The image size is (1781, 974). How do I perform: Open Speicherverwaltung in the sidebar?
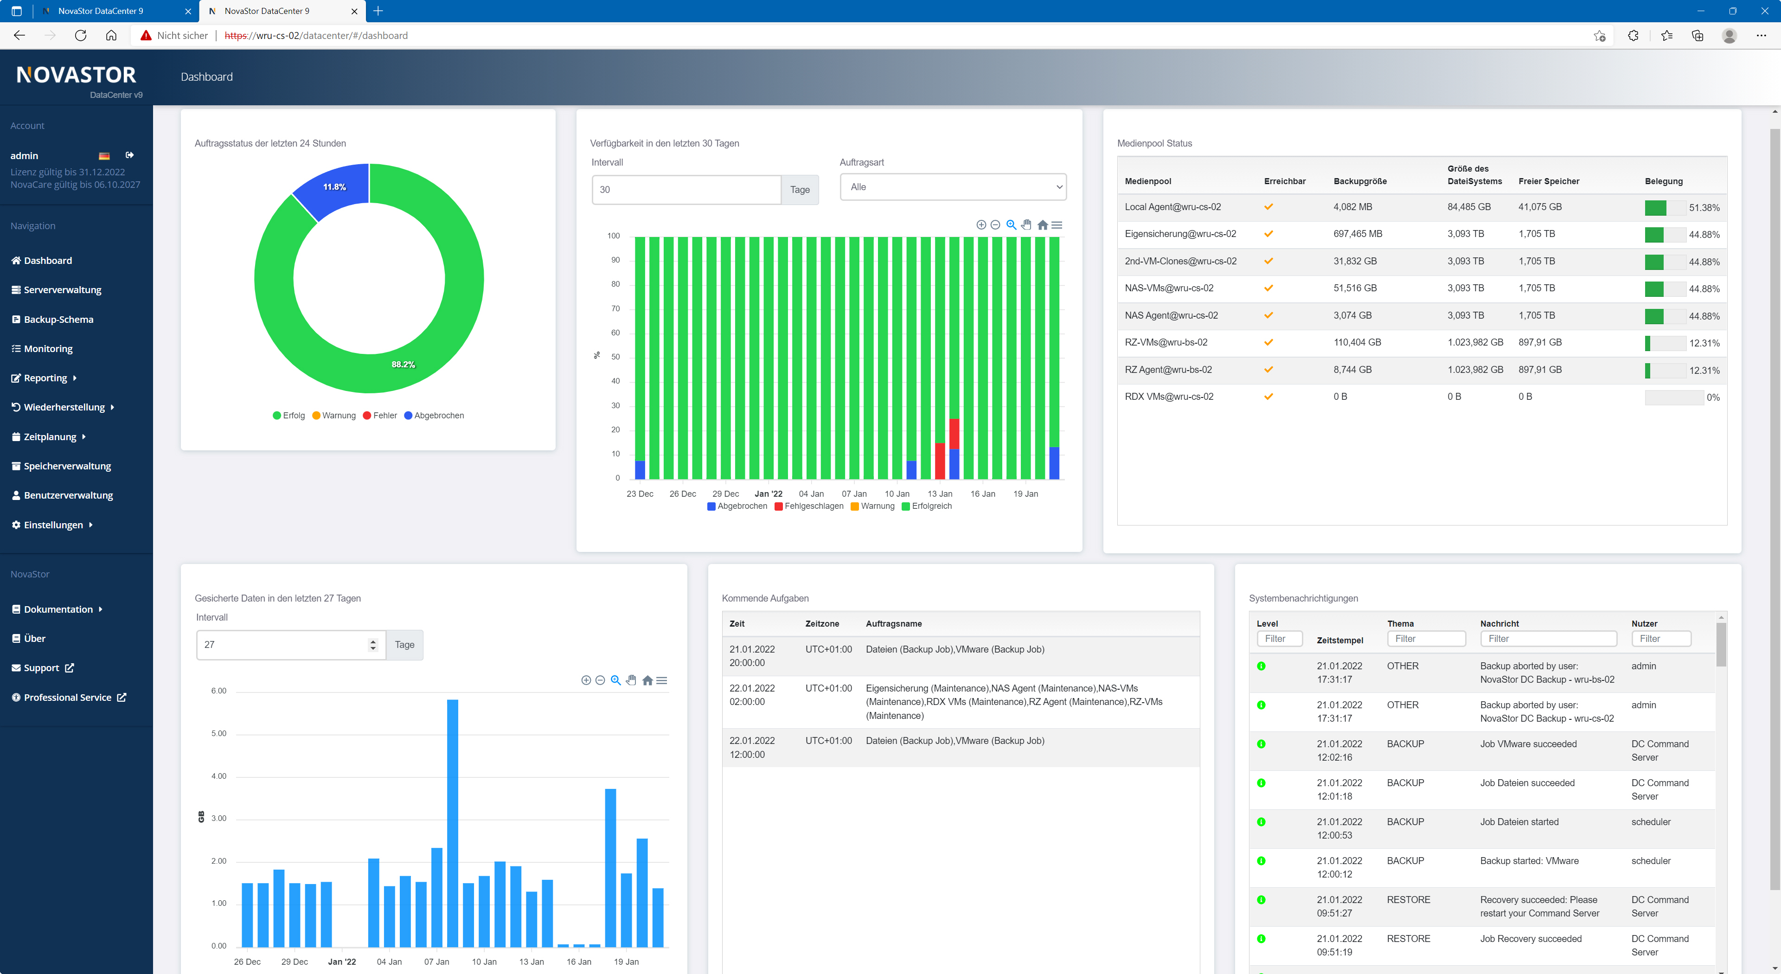[x=67, y=466]
